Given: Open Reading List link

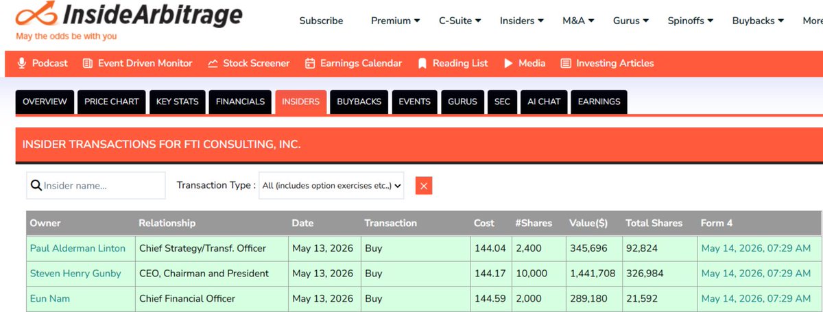Looking at the screenshot, I should (460, 63).
